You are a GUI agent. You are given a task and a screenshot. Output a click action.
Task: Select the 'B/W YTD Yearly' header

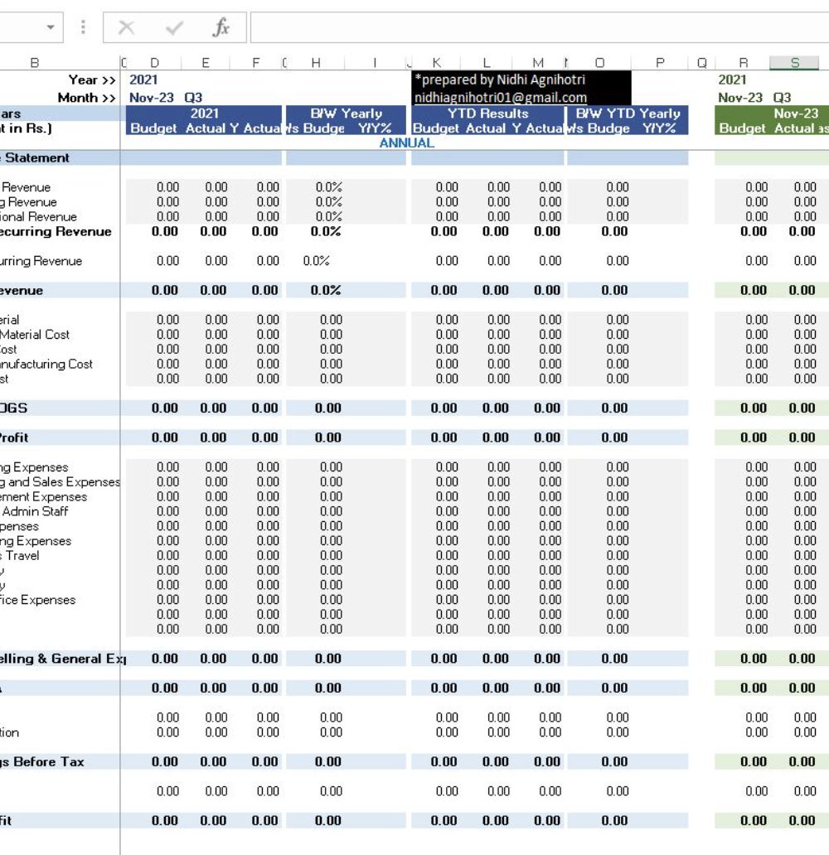tap(628, 114)
